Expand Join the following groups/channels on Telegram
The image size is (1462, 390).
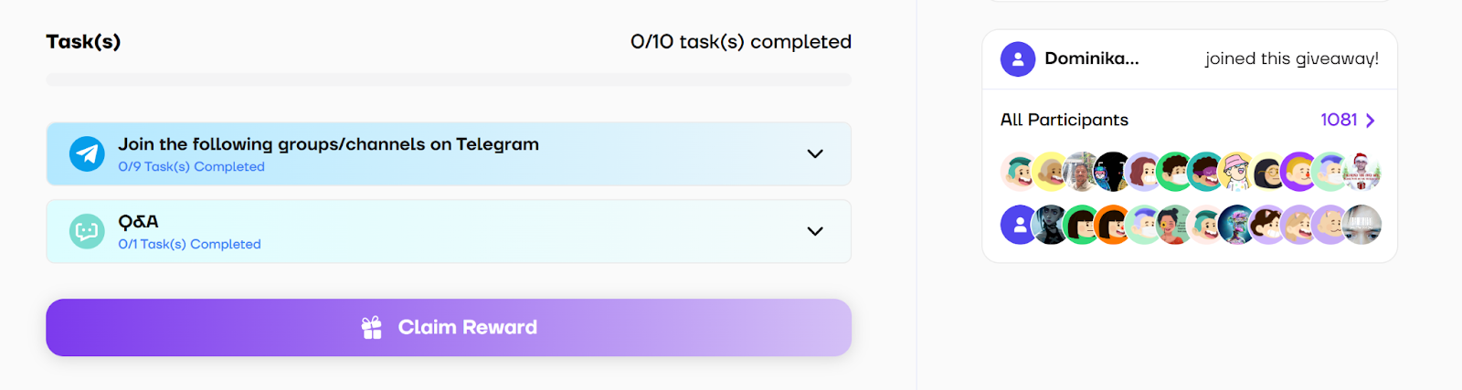[x=449, y=154]
